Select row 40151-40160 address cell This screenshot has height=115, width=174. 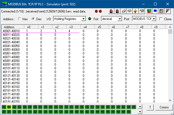click(x=11, y=87)
